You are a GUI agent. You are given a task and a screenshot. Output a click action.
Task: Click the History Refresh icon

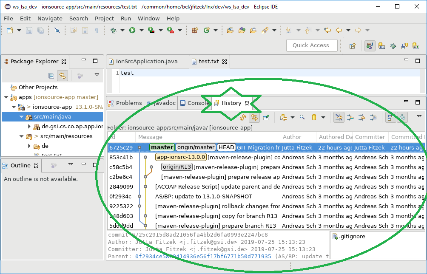point(243,118)
